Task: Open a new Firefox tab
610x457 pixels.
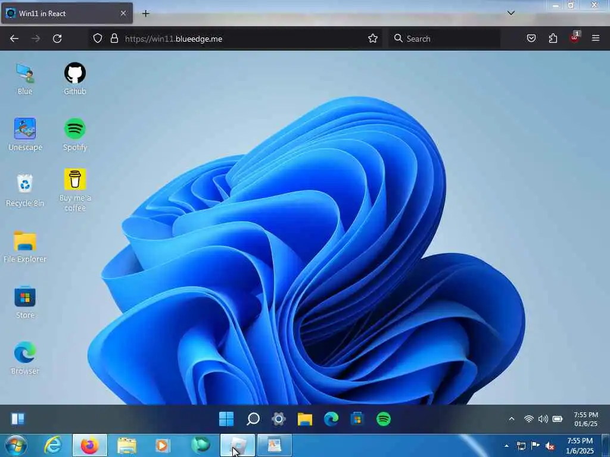Action: [145, 14]
